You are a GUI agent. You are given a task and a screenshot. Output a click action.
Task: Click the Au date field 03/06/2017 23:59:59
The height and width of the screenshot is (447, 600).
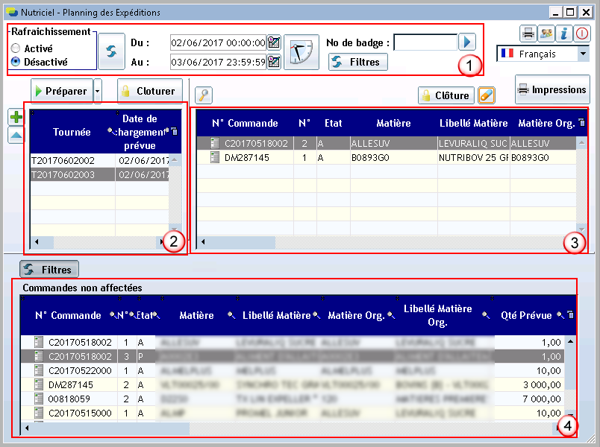point(218,62)
